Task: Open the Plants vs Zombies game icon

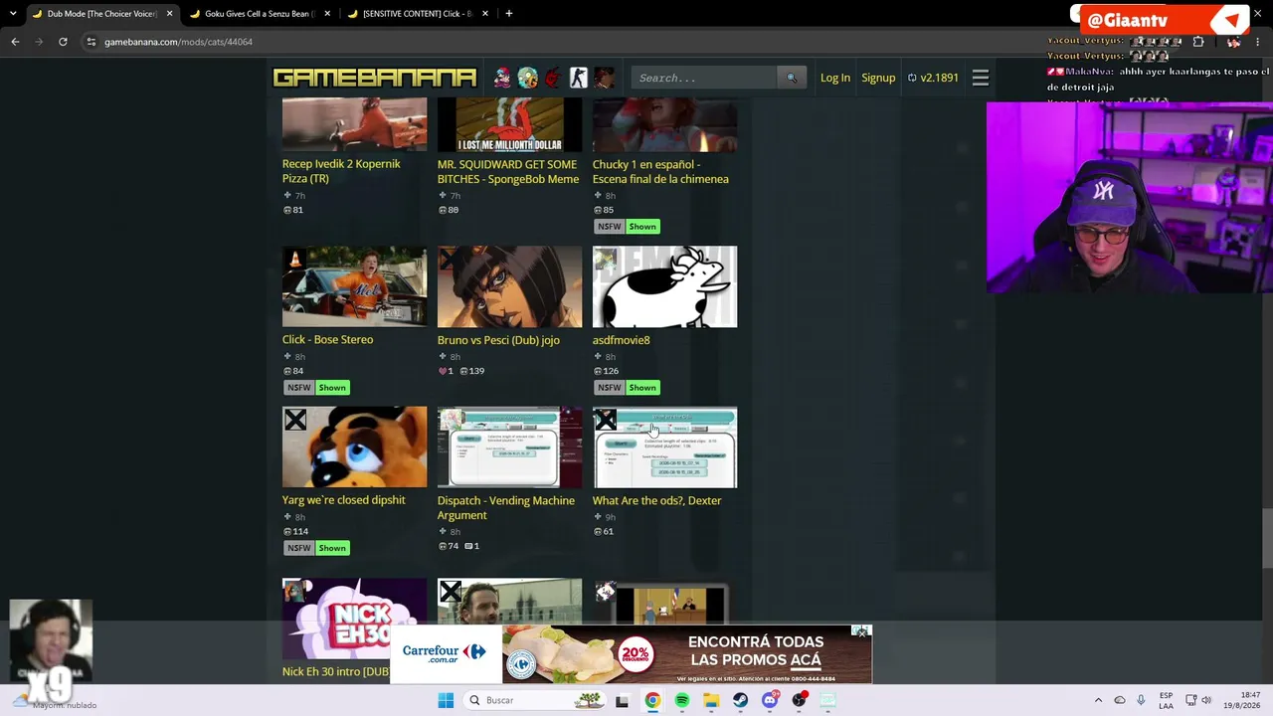Action: point(527,78)
